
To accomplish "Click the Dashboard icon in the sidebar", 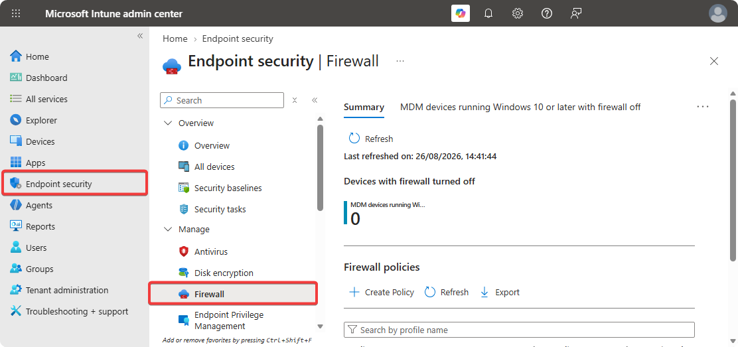I will (16, 78).
